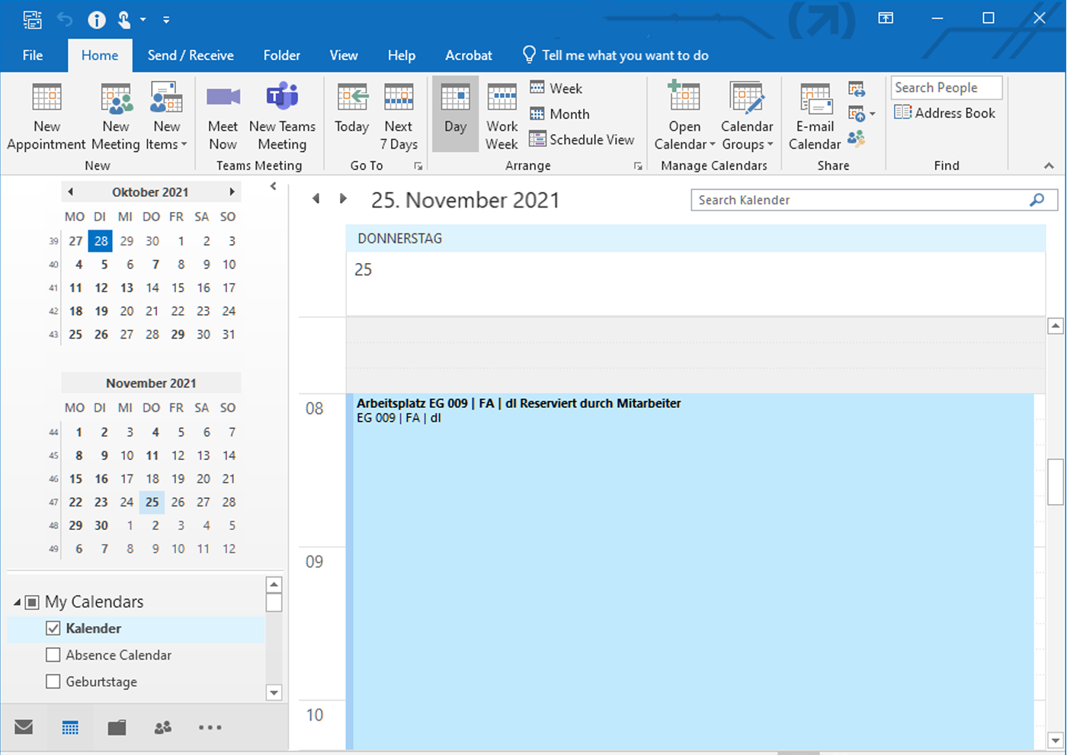Click the Meet Now camera icon
Image resolution: width=1067 pixels, height=755 pixels.
point(223,98)
